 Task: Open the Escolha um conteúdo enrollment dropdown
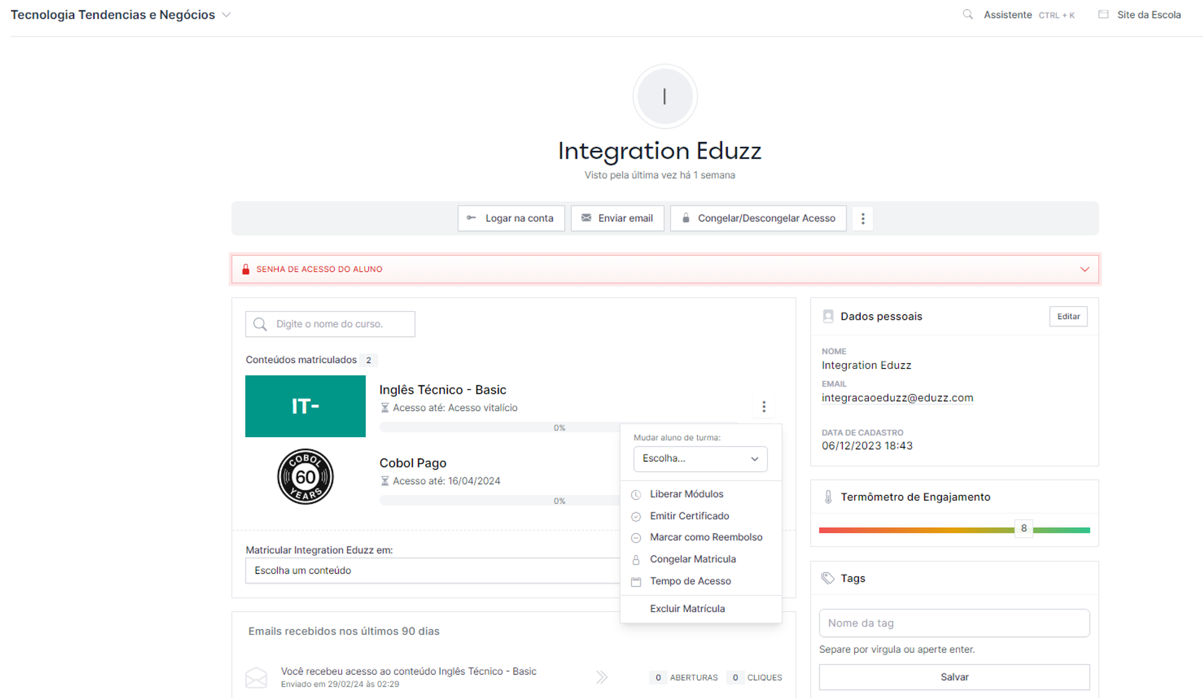(x=432, y=571)
